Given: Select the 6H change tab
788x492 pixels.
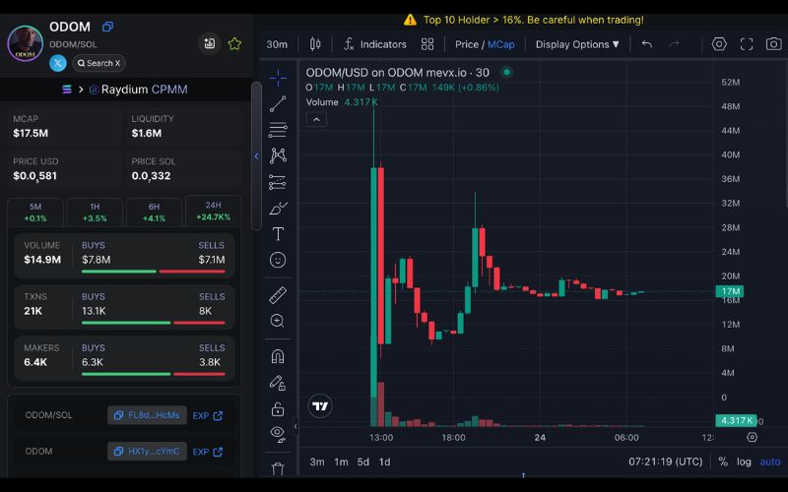Looking at the screenshot, I should click(x=154, y=213).
